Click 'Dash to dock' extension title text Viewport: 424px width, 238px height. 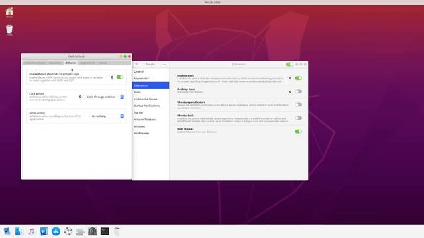pyautogui.click(x=185, y=76)
